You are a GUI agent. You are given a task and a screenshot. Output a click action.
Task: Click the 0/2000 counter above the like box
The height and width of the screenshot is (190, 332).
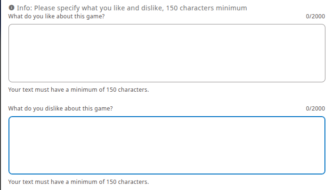coord(315,16)
